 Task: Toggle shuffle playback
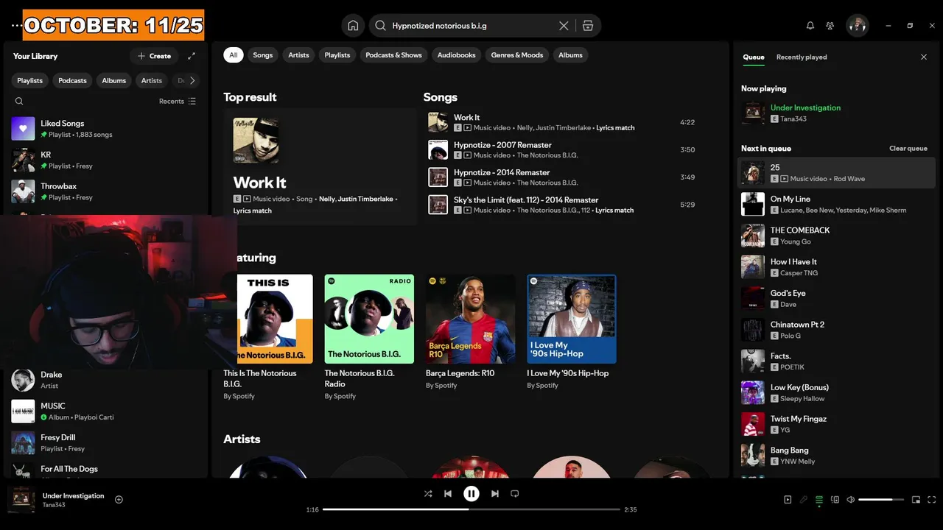click(x=428, y=494)
